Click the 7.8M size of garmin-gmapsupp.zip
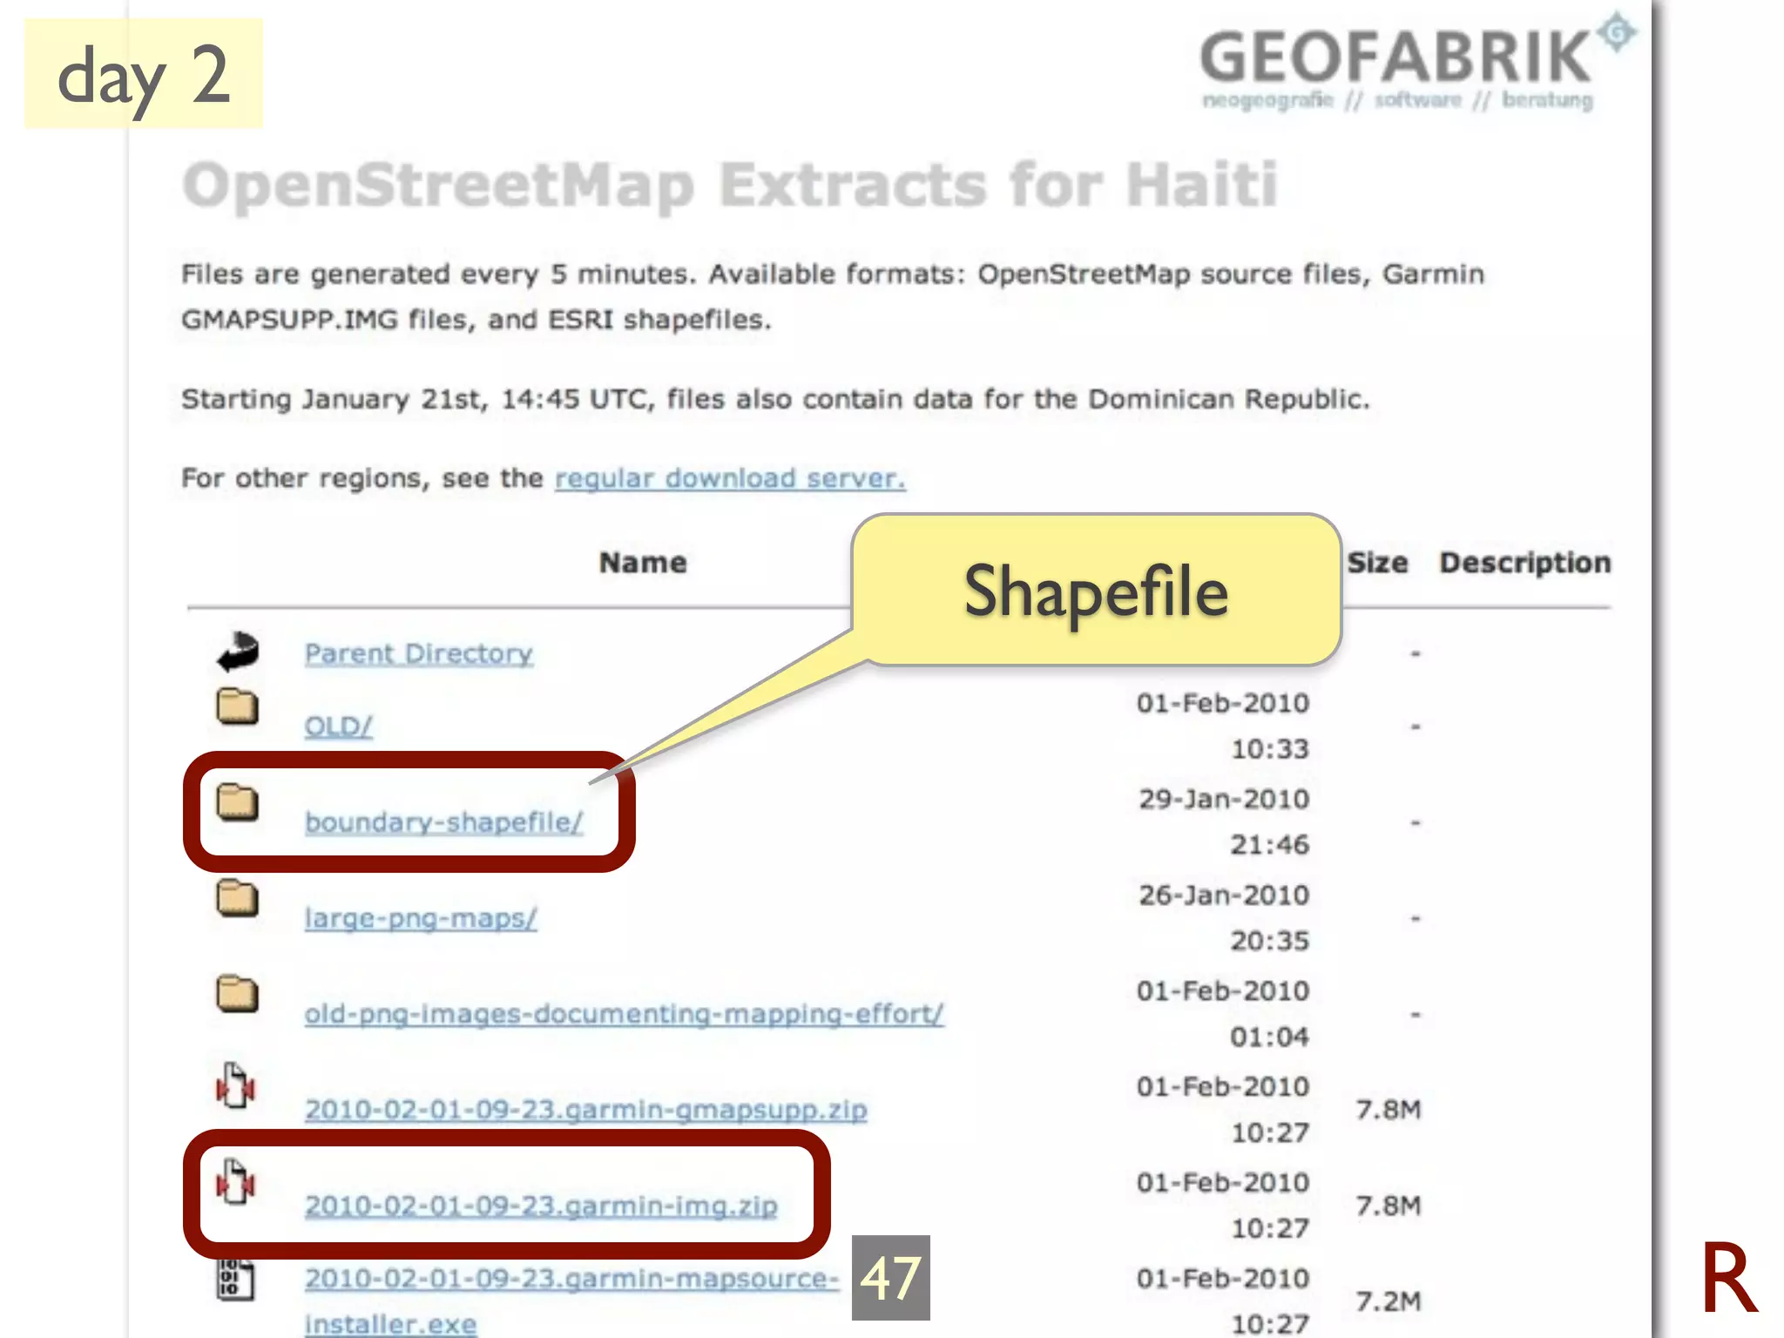 pyautogui.click(x=1389, y=1110)
